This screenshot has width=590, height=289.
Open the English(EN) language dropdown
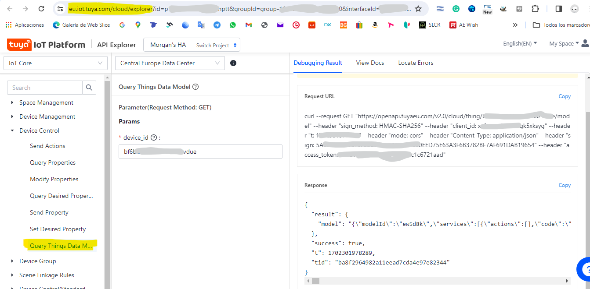(520, 43)
